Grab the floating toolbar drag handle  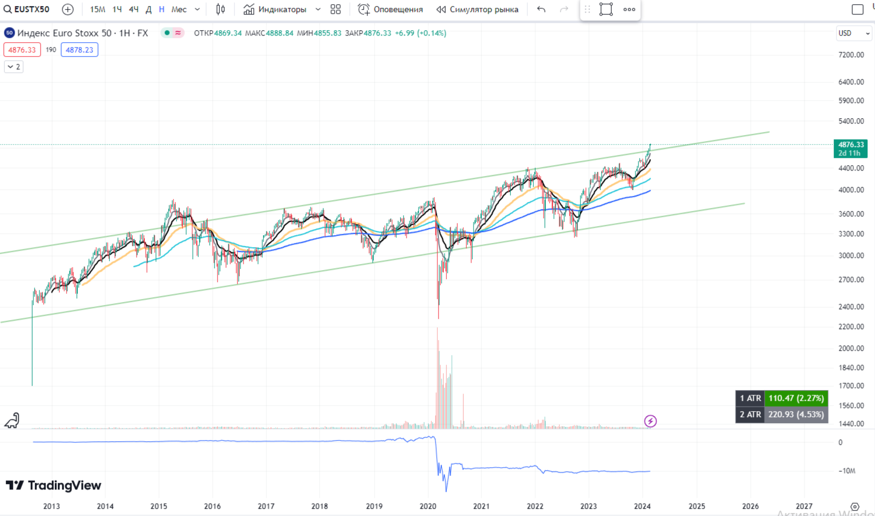[588, 9]
